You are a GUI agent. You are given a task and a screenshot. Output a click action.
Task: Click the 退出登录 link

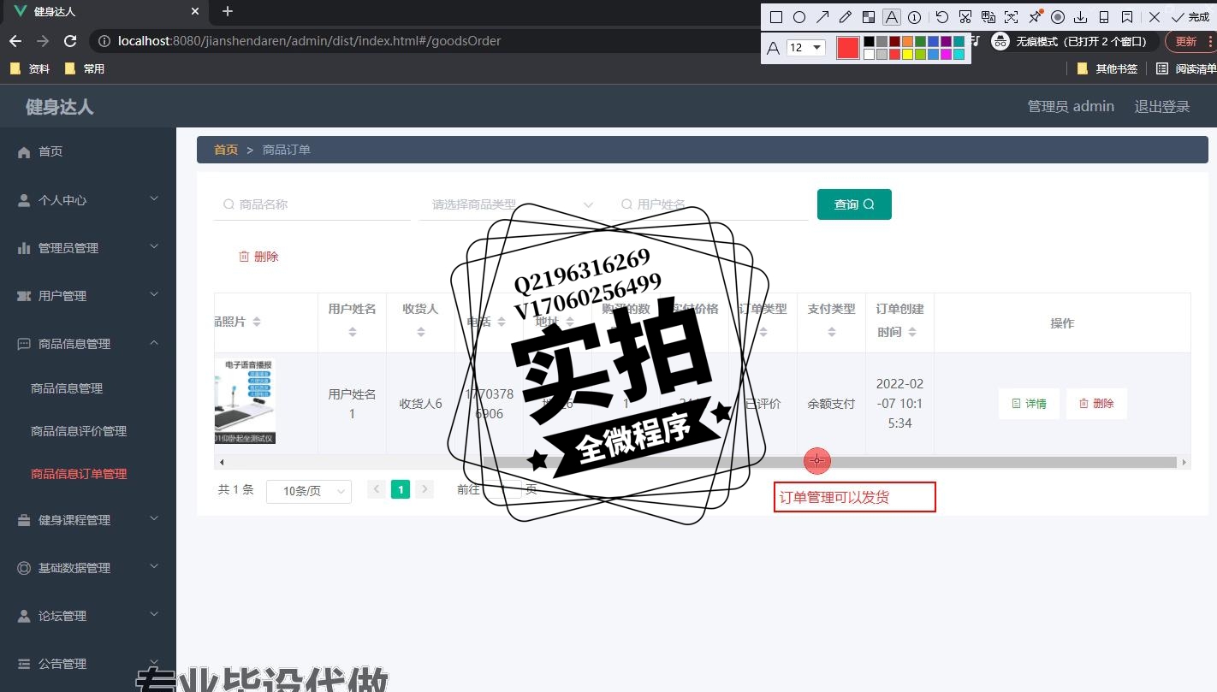[x=1162, y=106]
